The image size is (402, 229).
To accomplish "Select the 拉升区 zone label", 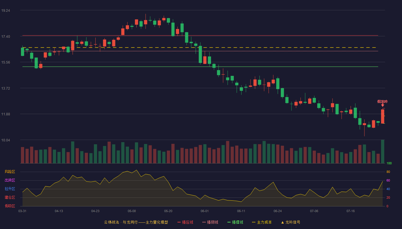I will [x=10, y=189].
